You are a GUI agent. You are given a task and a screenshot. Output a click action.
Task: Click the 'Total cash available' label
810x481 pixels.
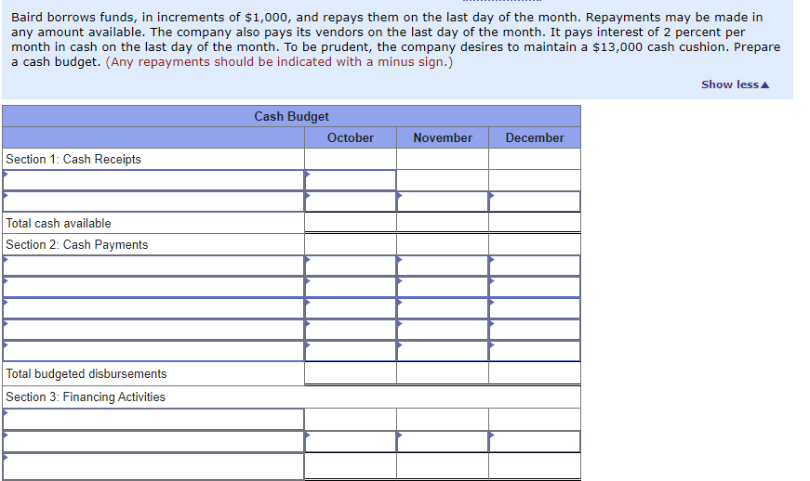tap(59, 223)
